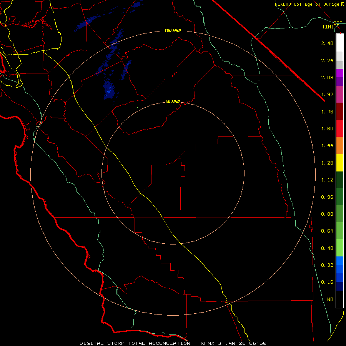Click the yellow legend swatch at 1.28
This screenshot has height=346, width=346.
[339, 163]
